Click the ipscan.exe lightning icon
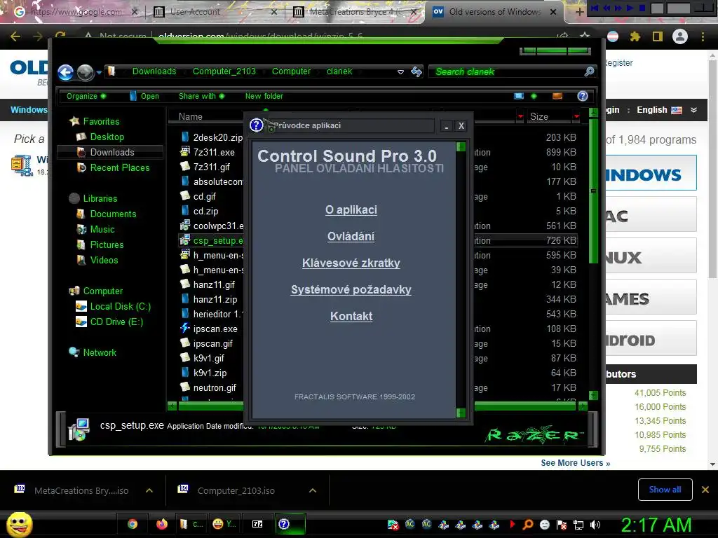This screenshot has width=718, height=538. 185,328
